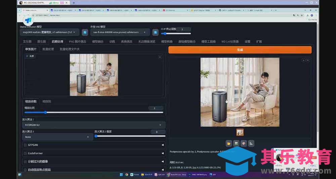Click the orange 生成 button
Image resolution: width=336 pixels, height=179 pixels.
tap(240, 50)
